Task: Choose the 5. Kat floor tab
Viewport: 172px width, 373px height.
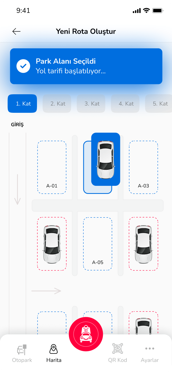Action: tap(159, 103)
